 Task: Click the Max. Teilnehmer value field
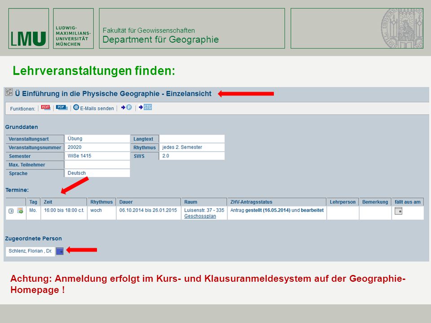pos(97,165)
